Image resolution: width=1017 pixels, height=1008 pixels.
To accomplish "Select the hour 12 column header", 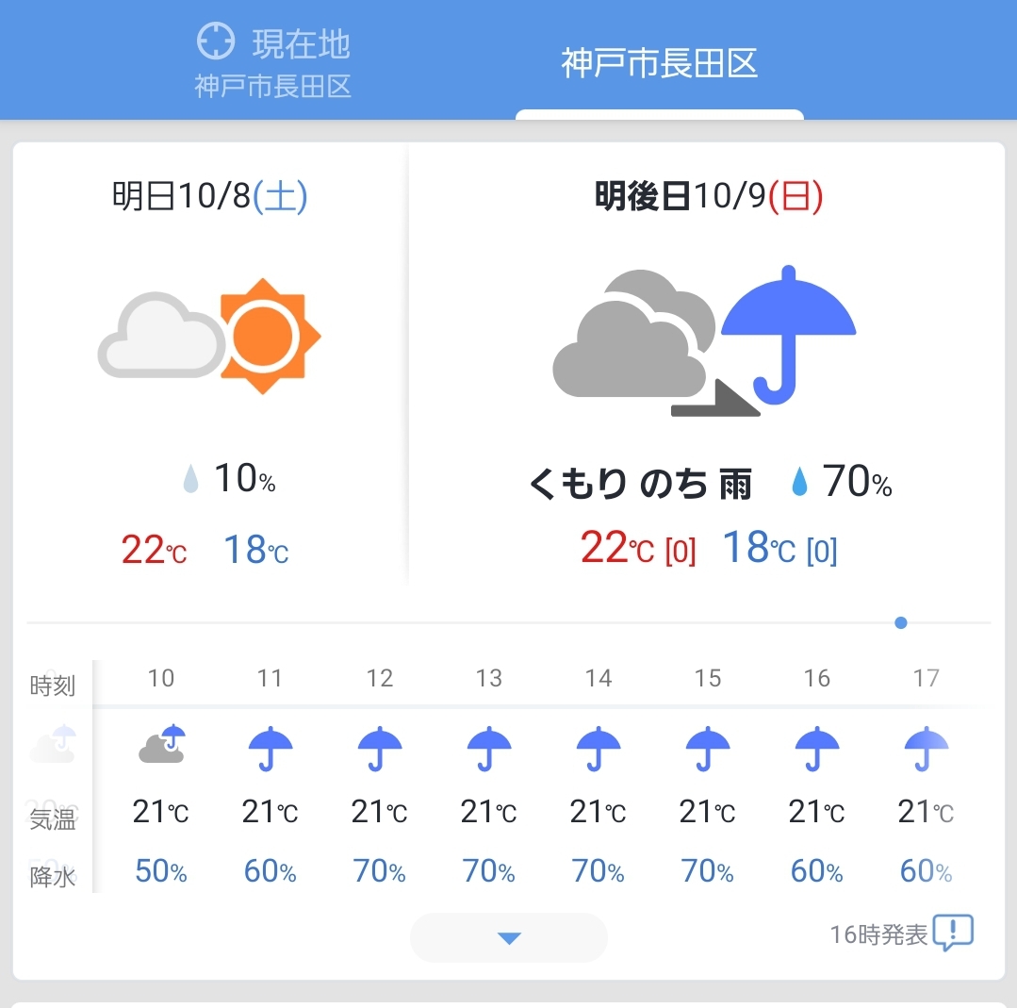I will [380, 678].
